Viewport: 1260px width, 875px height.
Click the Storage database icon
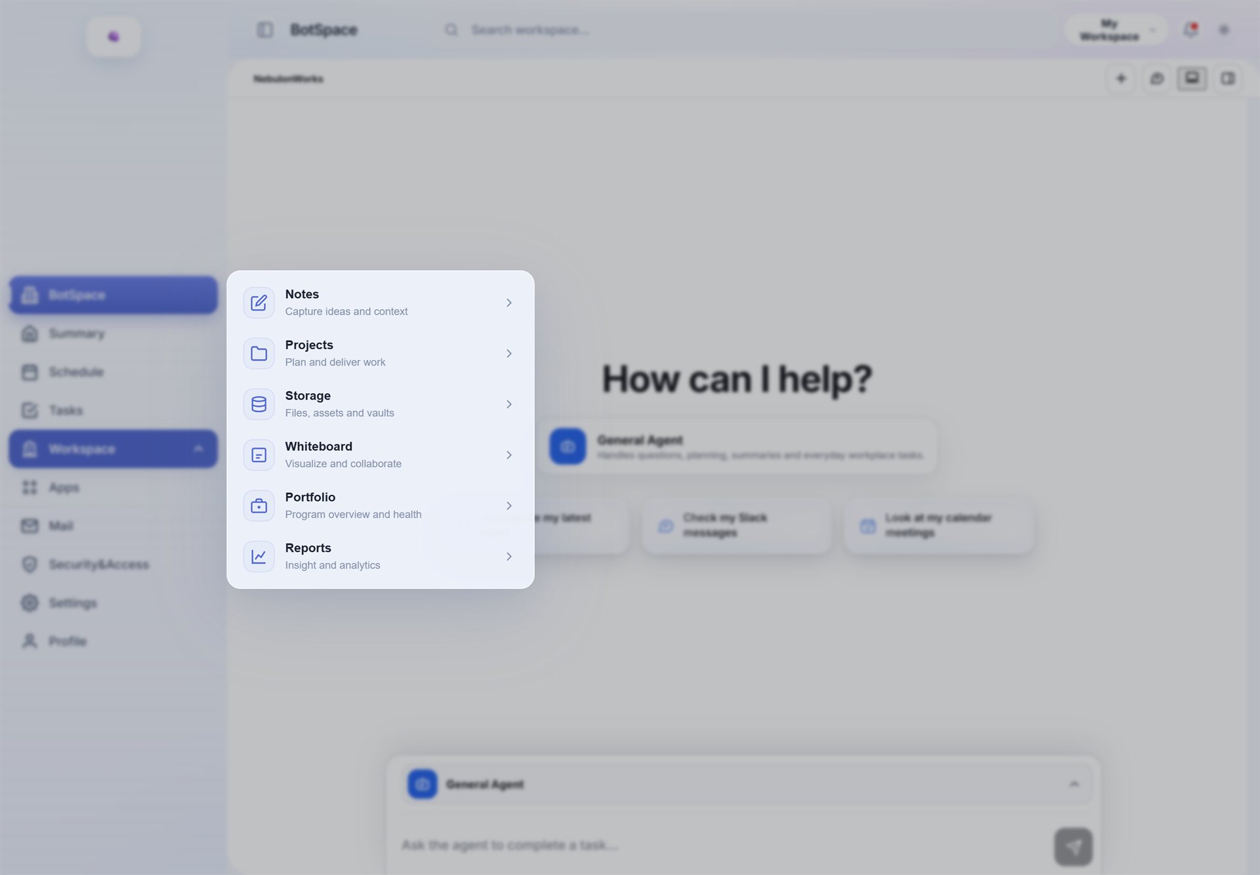click(x=259, y=404)
